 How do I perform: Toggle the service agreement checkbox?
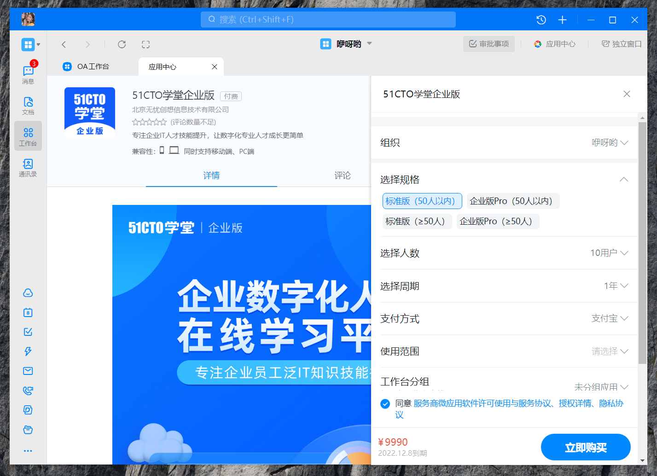click(x=385, y=403)
